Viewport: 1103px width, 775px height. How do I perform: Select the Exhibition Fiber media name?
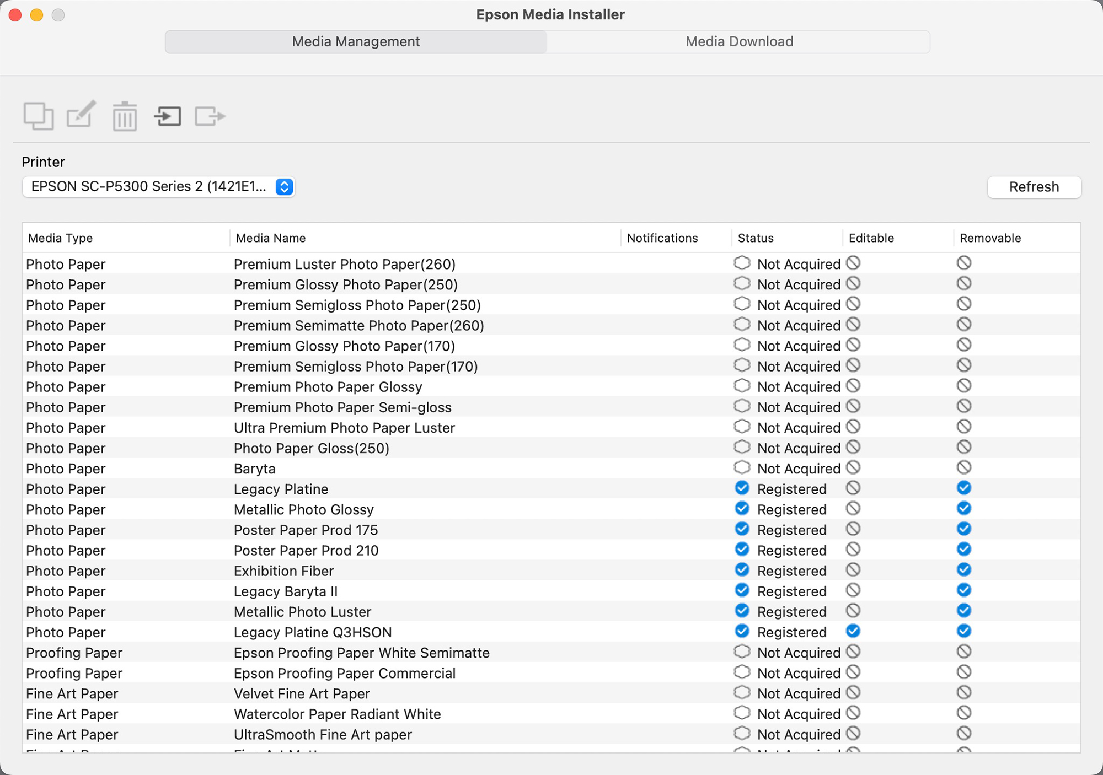283,571
